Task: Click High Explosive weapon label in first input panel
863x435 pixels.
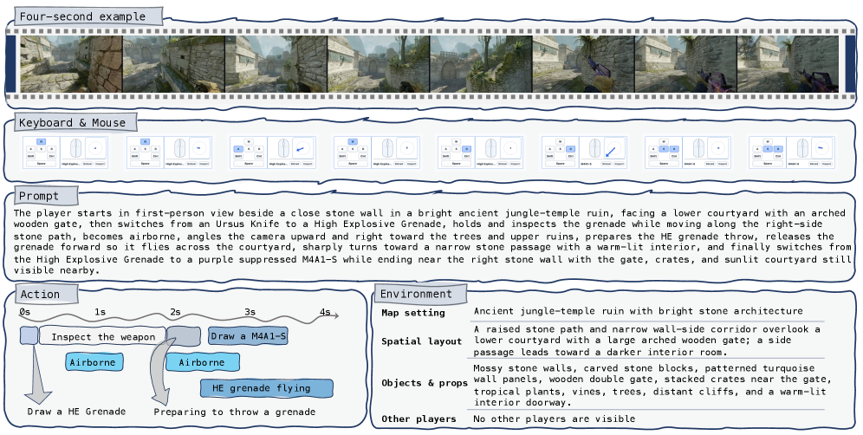Action: 71,164
